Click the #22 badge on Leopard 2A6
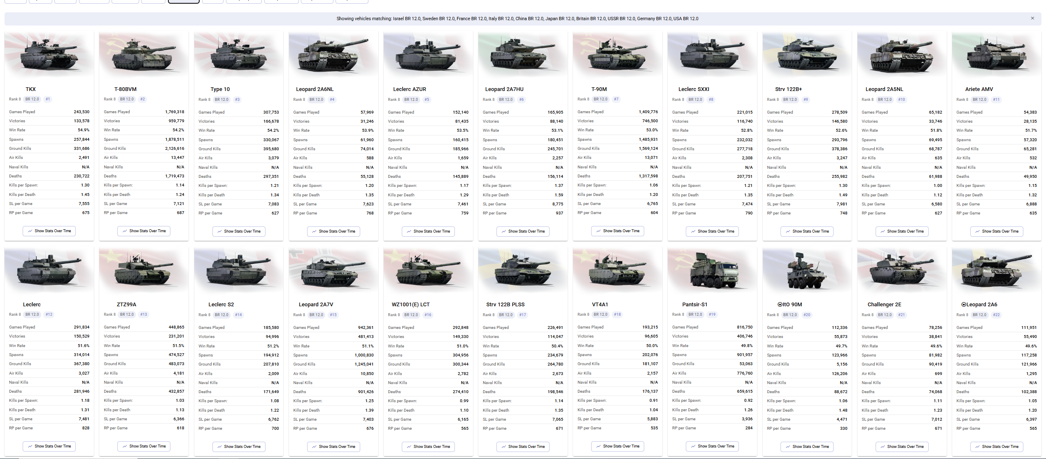The width and height of the screenshot is (1046, 459). coord(996,315)
